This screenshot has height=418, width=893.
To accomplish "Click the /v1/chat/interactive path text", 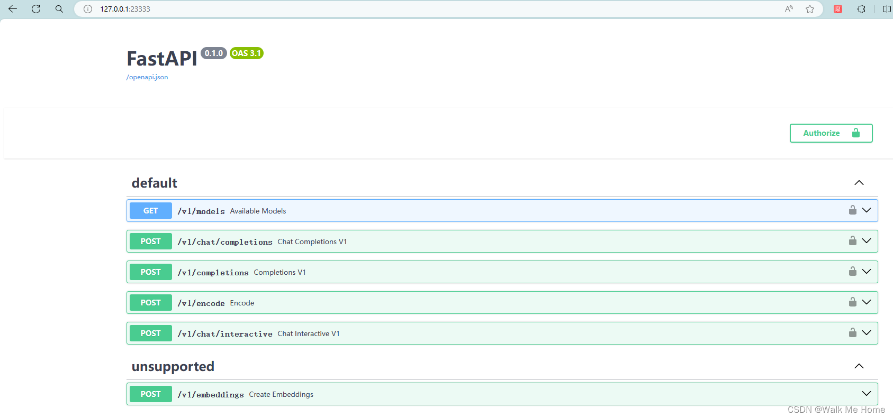I will click(225, 334).
